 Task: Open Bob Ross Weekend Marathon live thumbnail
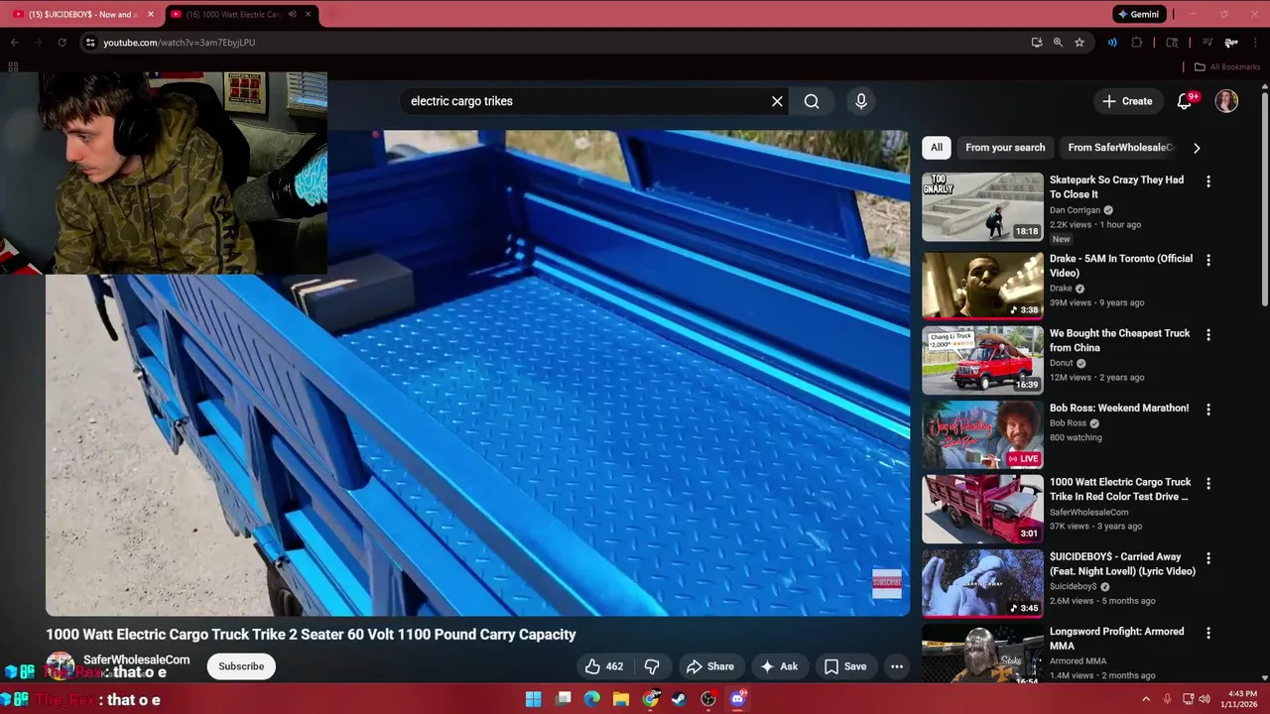point(982,434)
